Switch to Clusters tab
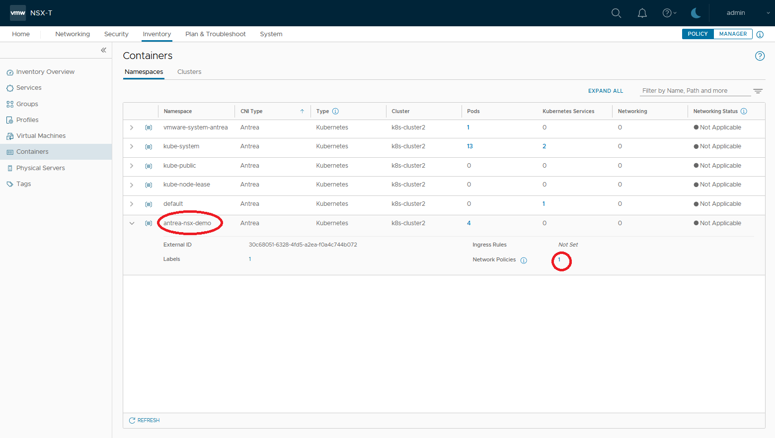 (189, 72)
